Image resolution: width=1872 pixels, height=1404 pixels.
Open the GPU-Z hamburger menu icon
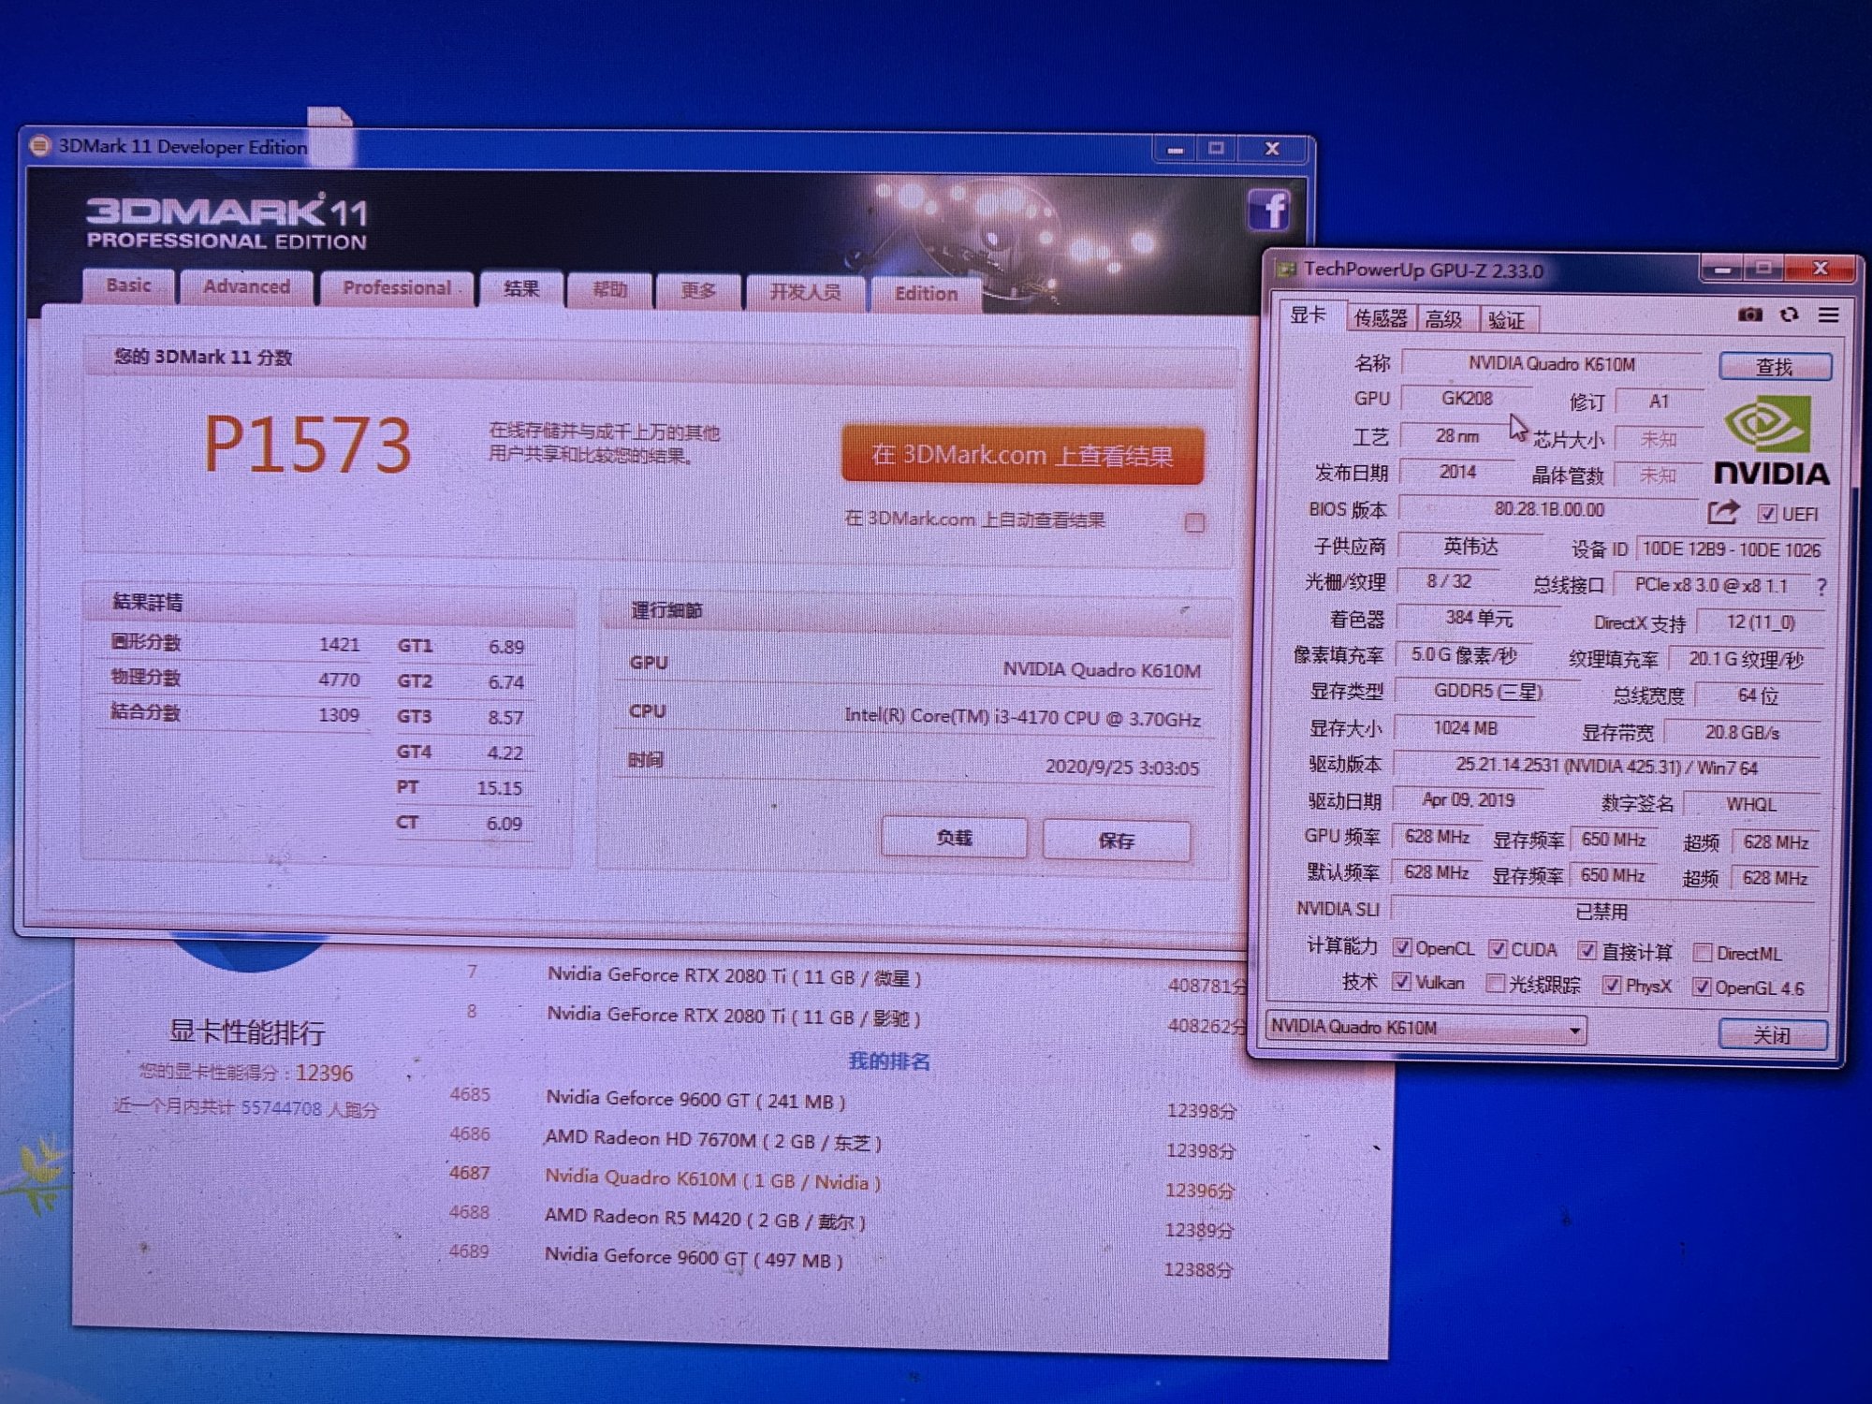tap(1828, 315)
